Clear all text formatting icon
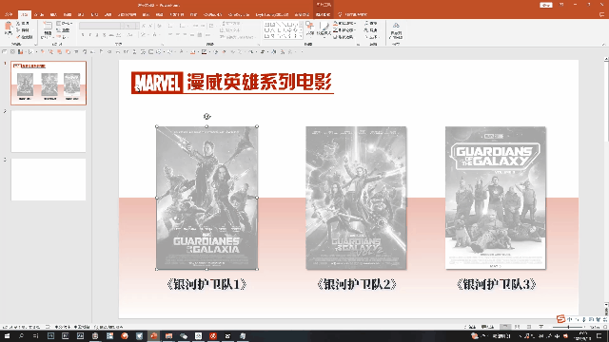 [159, 26]
